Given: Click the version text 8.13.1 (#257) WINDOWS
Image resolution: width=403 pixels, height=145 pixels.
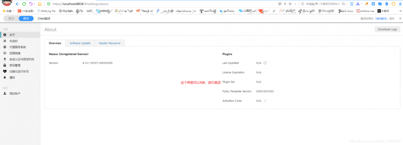Looking at the screenshot, I should click(98, 63).
